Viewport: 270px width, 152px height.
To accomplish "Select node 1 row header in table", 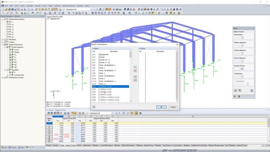I will click(x=49, y=123).
